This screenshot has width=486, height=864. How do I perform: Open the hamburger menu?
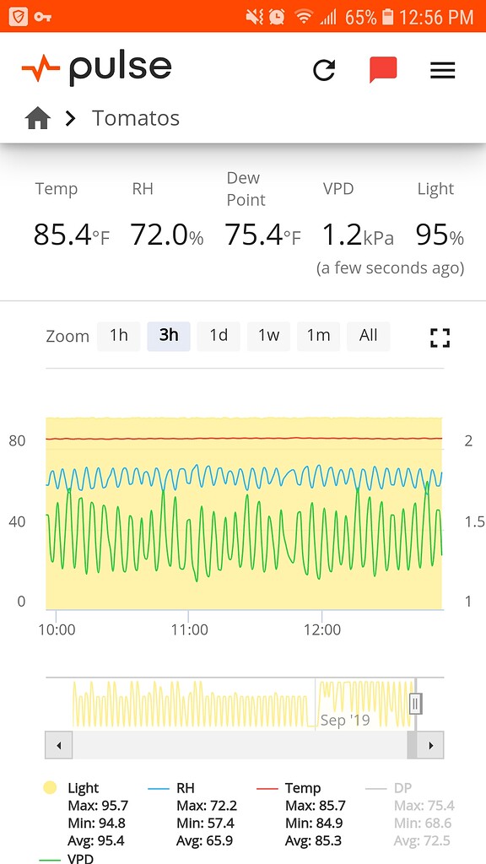coord(442,71)
